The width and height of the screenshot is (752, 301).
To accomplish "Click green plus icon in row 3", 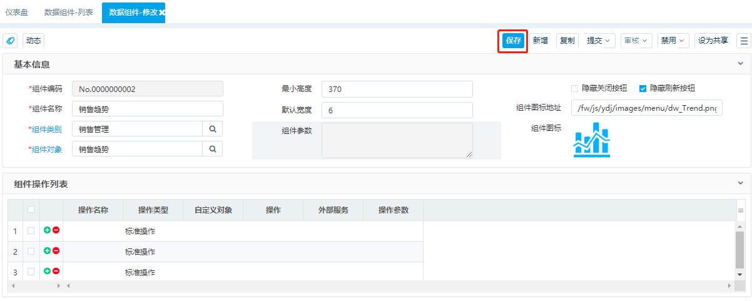I will coord(47,272).
